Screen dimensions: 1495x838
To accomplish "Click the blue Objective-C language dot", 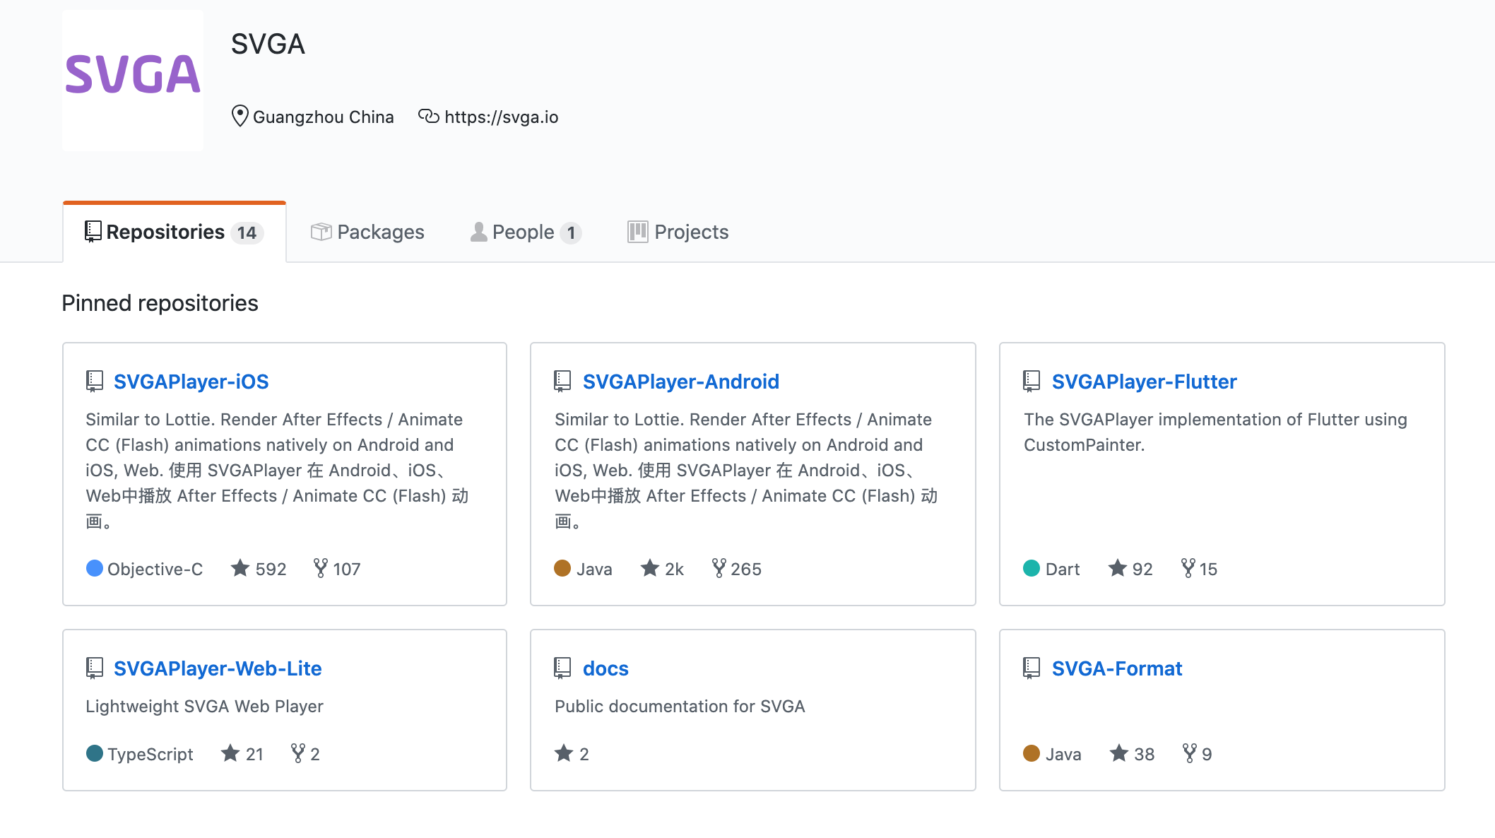I will [x=95, y=568].
